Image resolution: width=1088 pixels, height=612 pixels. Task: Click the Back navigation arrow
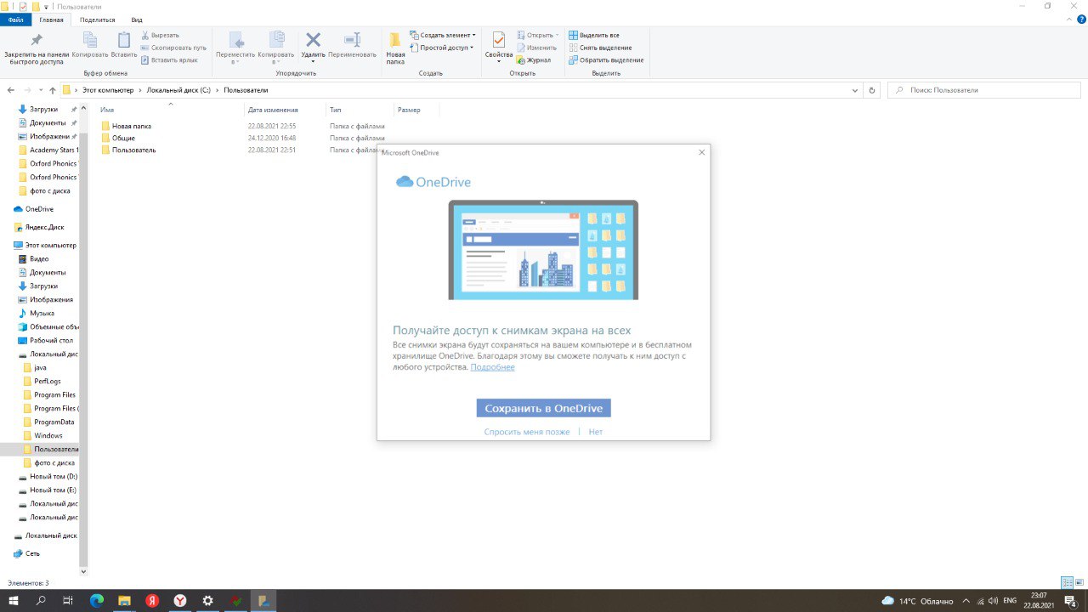coord(11,89)
